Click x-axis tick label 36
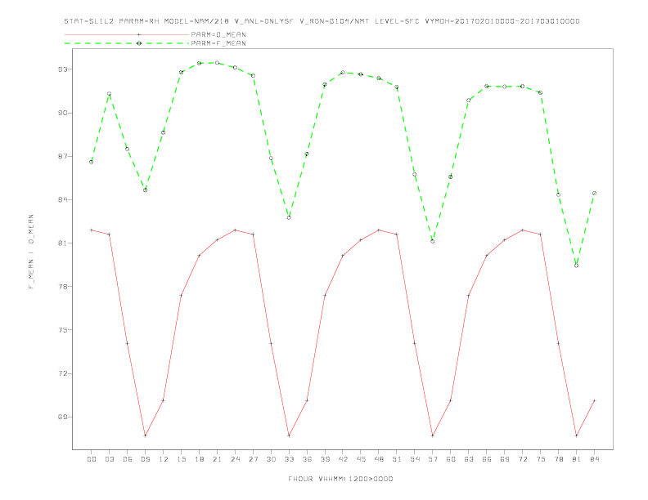Screen dimensions: 648x500 [x=307, y=459]
